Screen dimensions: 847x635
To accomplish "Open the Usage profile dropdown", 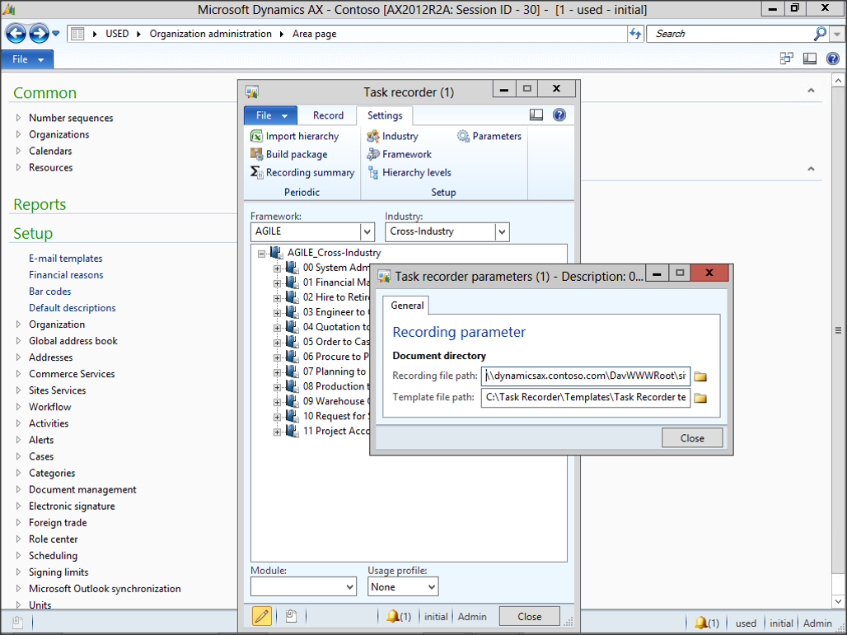I will (430, 587).
